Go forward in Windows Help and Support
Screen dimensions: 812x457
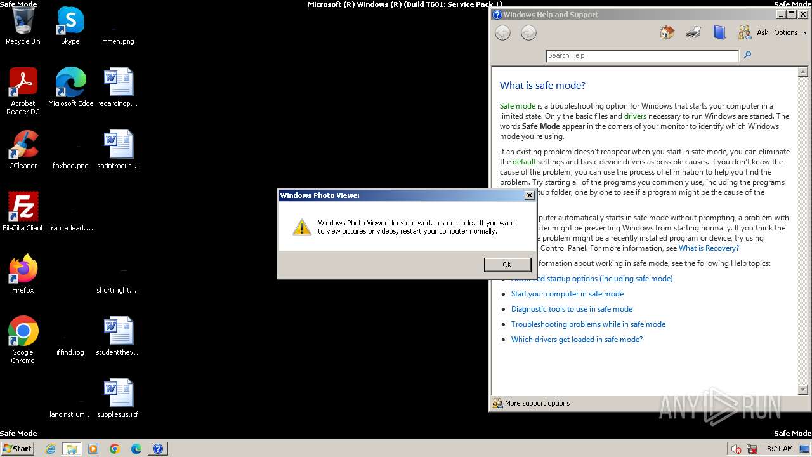[x=528, y=33]
